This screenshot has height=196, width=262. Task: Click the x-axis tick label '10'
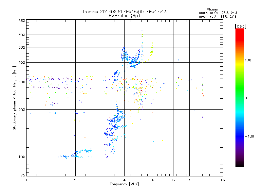click(x=189, y=180)
